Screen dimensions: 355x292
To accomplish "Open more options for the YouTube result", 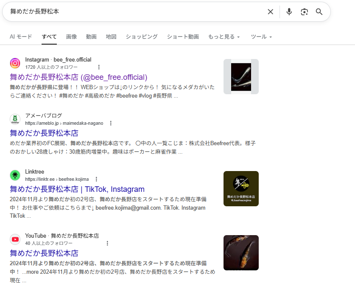I will click(x=107, y=243).
